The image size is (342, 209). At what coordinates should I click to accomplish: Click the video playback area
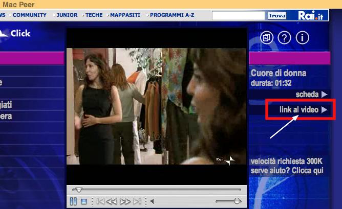tap(156, 106)
